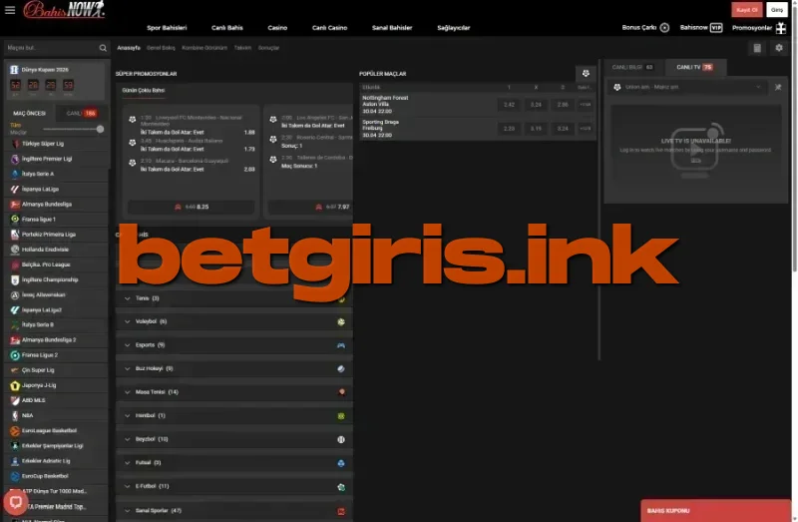Open Sanal Bahisler menu item

point(392,28)
